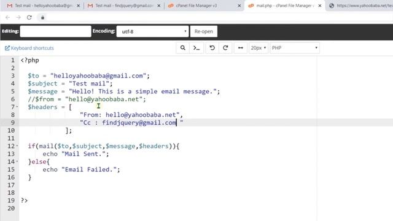Screen dimensions: 393x221
Task: Collapse the fold on line 14
Action: 17,161
